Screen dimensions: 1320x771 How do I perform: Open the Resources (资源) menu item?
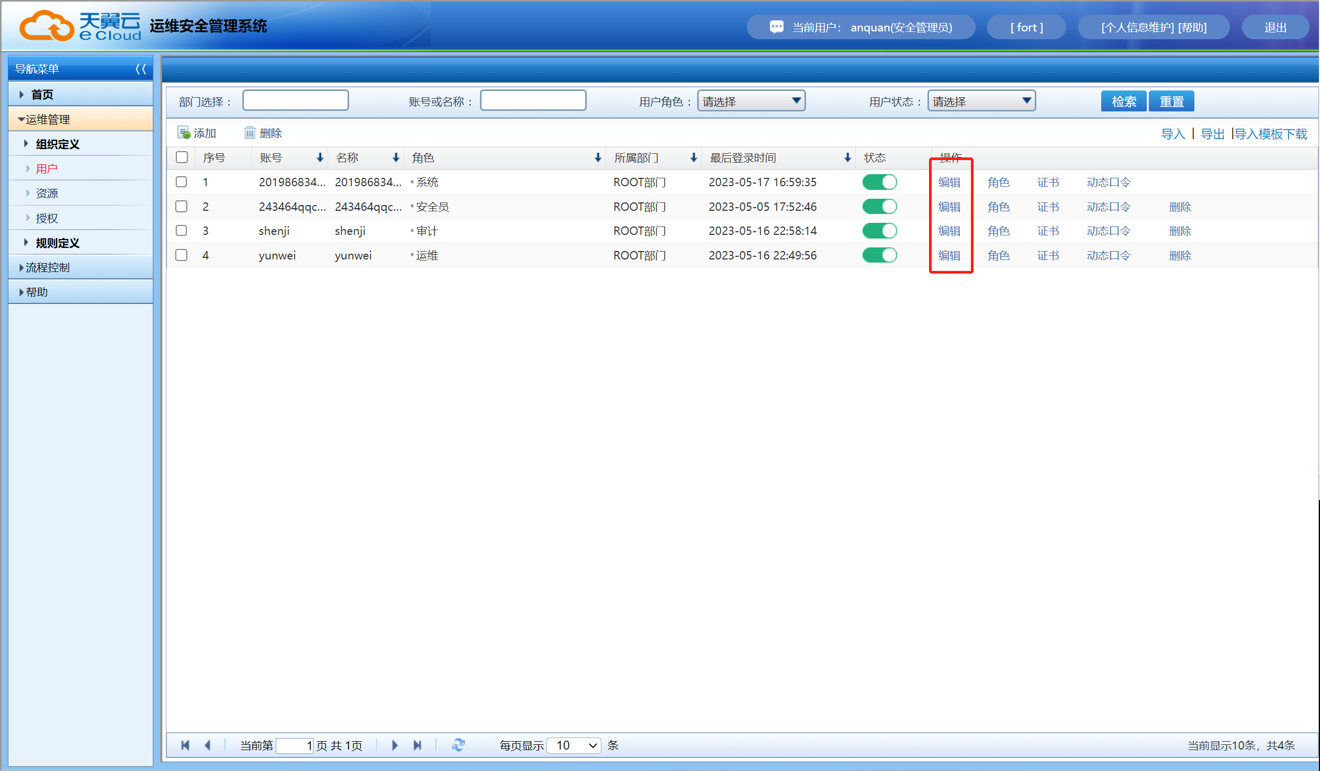click(x=47, y=193)
